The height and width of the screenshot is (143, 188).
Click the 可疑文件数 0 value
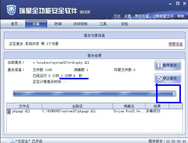coord(125,70)
